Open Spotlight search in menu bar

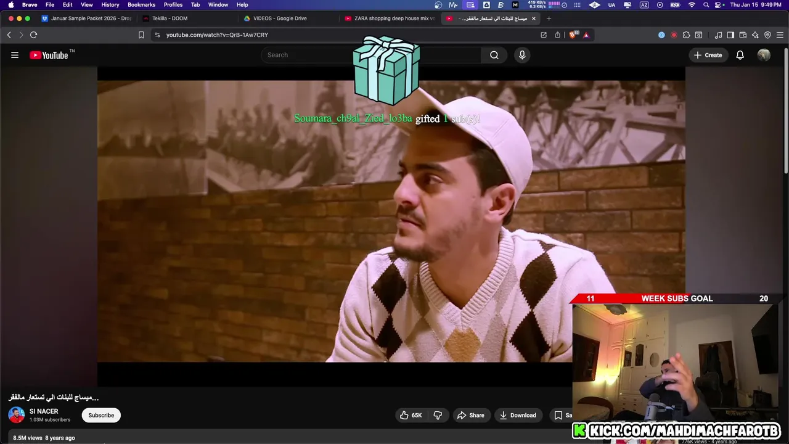click(706, 4)
